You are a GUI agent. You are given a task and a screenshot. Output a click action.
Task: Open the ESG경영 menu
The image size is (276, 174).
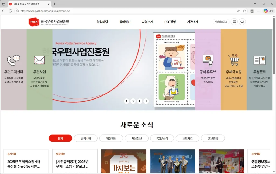point(170,22)
